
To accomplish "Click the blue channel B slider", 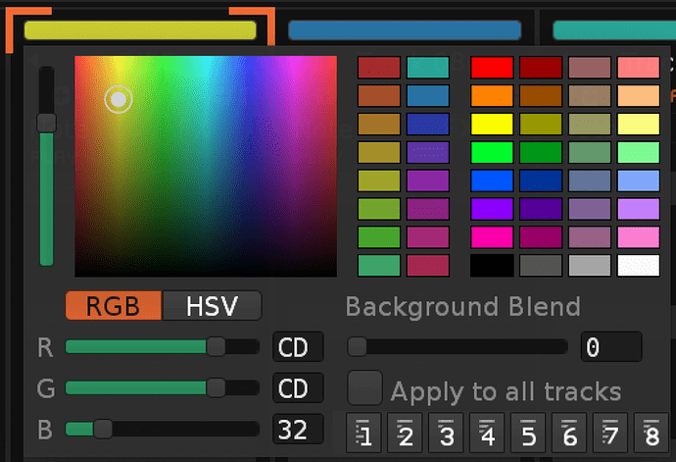I will click(x=162, y=429).
